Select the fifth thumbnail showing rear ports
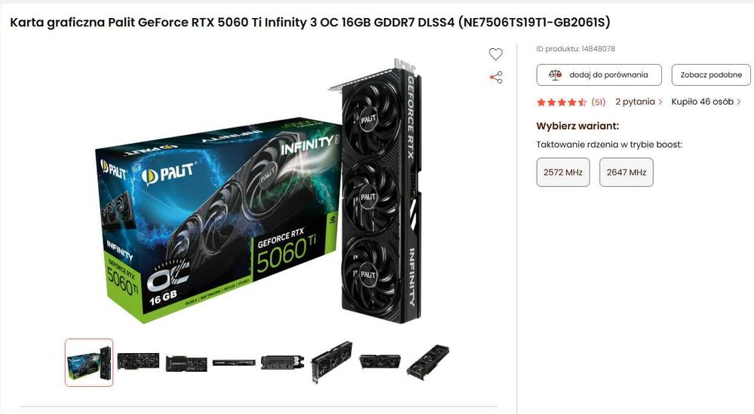 (x=282, y=362)
